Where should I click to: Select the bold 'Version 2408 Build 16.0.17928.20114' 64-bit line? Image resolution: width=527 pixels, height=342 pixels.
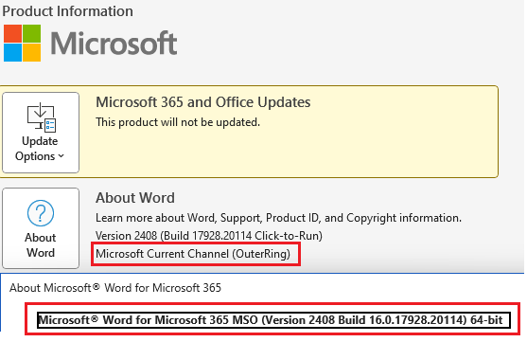(273, 320)
